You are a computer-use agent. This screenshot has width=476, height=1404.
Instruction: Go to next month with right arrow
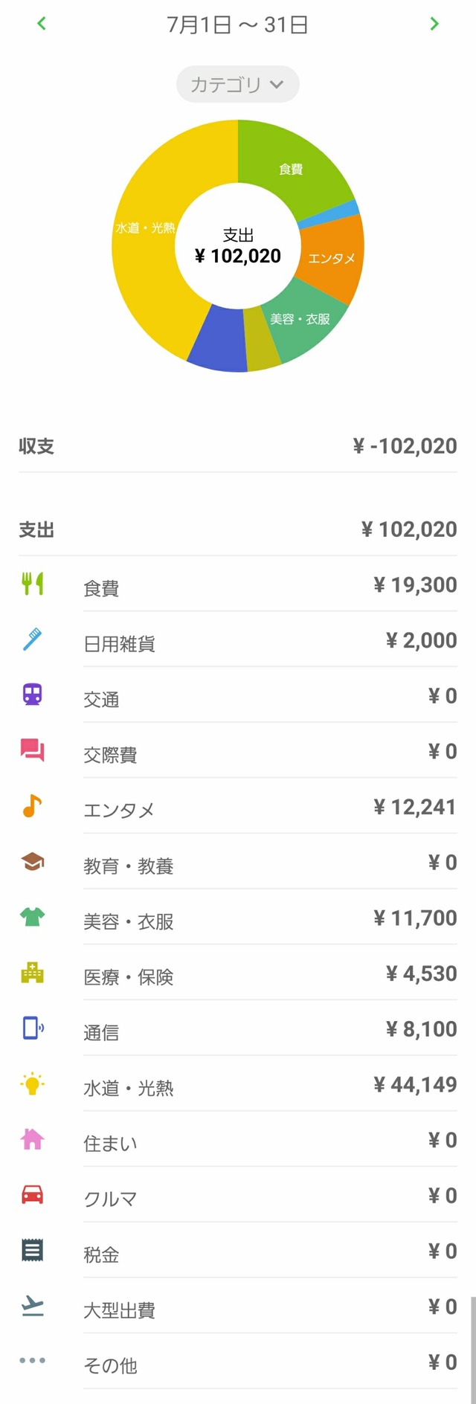pos(434,24)
